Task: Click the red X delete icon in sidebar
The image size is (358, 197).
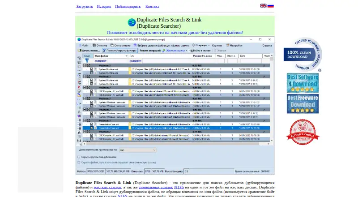Action: tap(79, 87)
